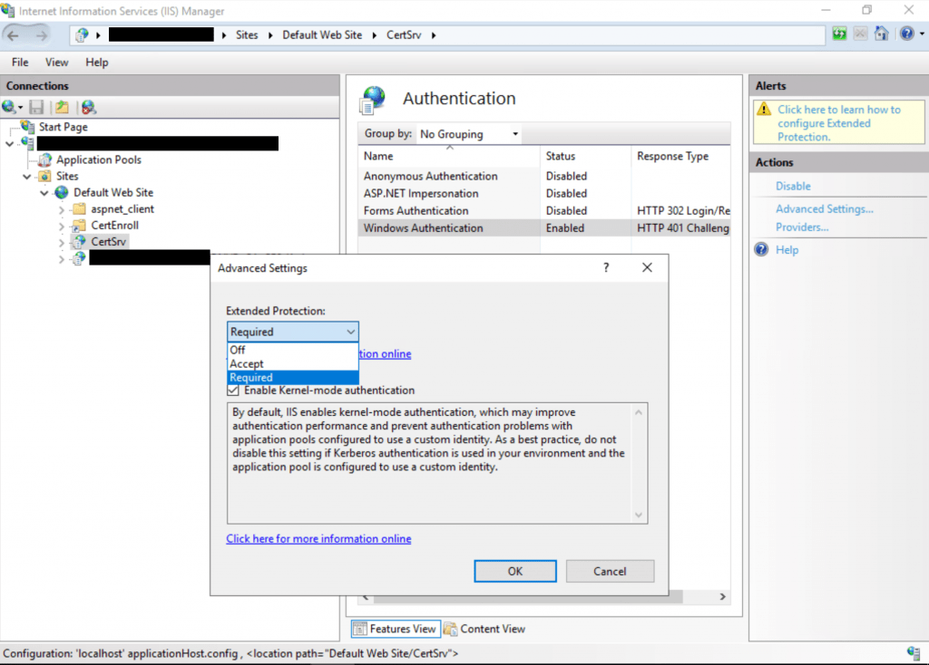Go forward using the navigation forward arrow

[x=40, y=35]
